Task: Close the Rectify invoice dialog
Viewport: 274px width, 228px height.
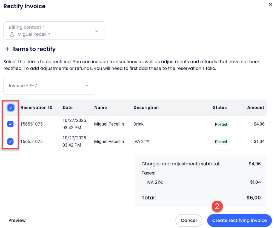Action: coord(270,5)
